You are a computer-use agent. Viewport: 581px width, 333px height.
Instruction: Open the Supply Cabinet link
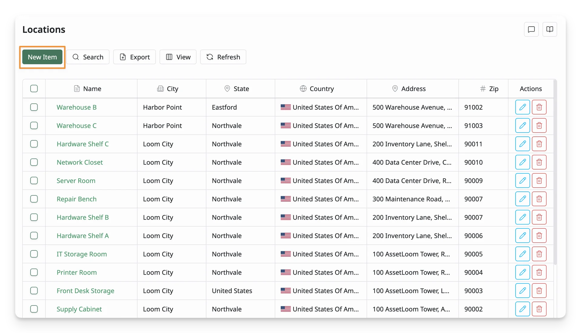click(79, 309)
